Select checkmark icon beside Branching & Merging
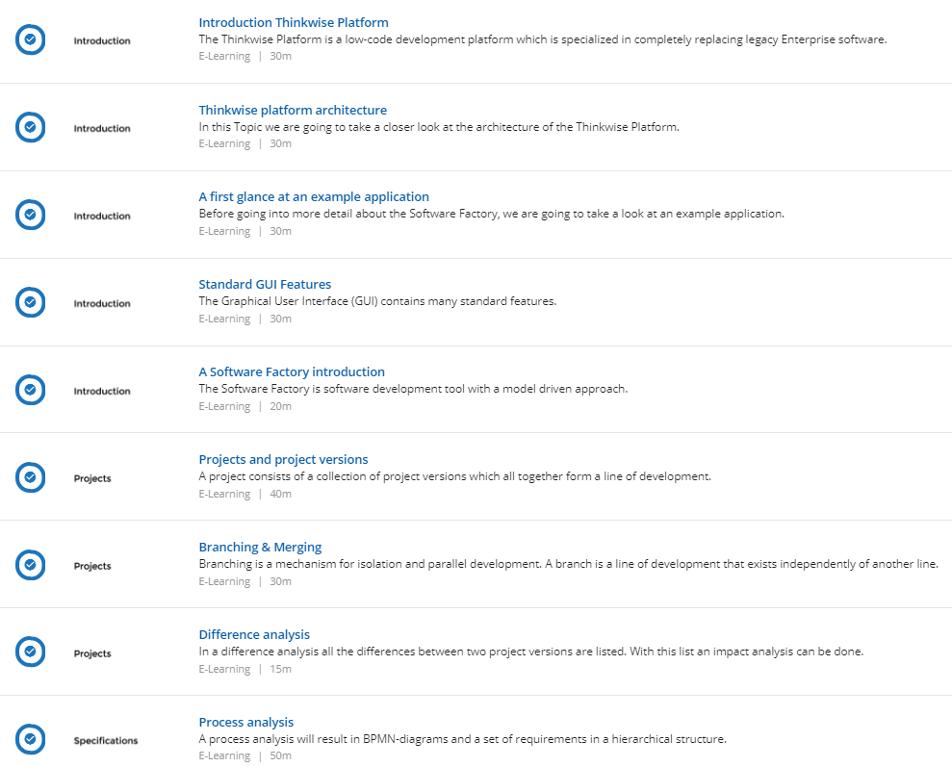Screen dimensions: 952x767 pos(31,564)
